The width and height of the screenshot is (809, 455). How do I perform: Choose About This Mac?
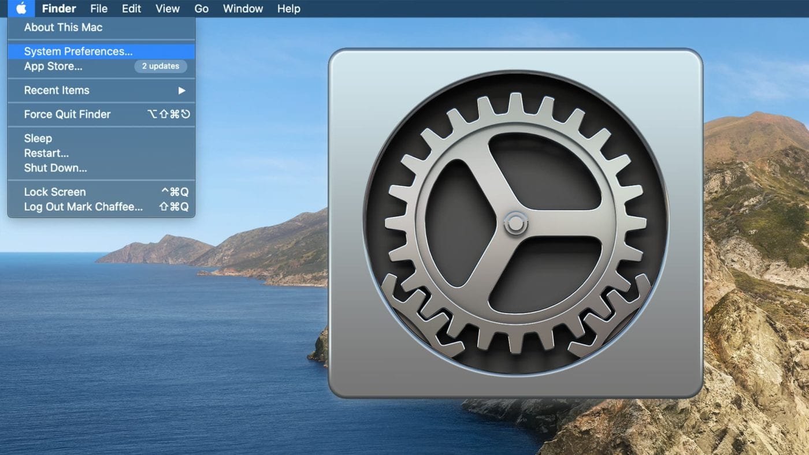tap(63, 27)
